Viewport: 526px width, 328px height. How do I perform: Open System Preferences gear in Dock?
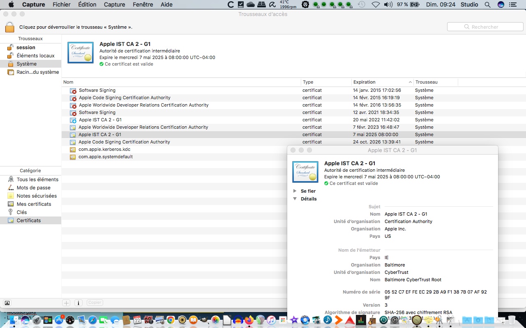[394, 320]
